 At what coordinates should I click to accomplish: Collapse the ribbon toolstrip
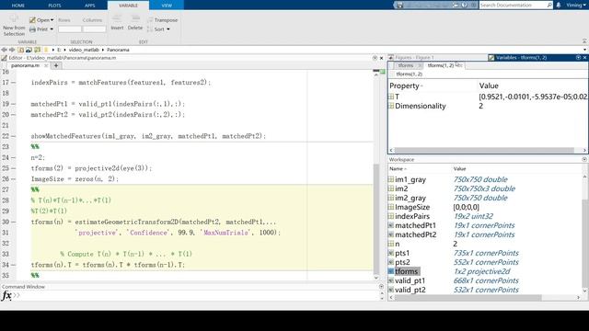pos(584,40)
